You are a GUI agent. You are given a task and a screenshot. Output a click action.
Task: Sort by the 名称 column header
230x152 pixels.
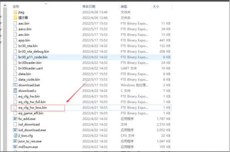tap(16, 7)
